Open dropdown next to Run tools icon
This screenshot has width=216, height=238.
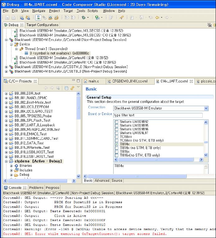(x=102, y=18)
